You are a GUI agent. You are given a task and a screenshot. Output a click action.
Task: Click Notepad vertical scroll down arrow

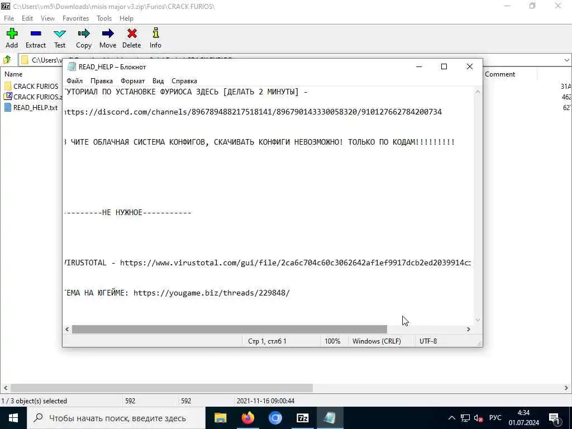[x=478, y=320]
